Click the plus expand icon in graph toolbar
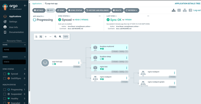The width and height of the screenshot is (201, 104). 46,36
